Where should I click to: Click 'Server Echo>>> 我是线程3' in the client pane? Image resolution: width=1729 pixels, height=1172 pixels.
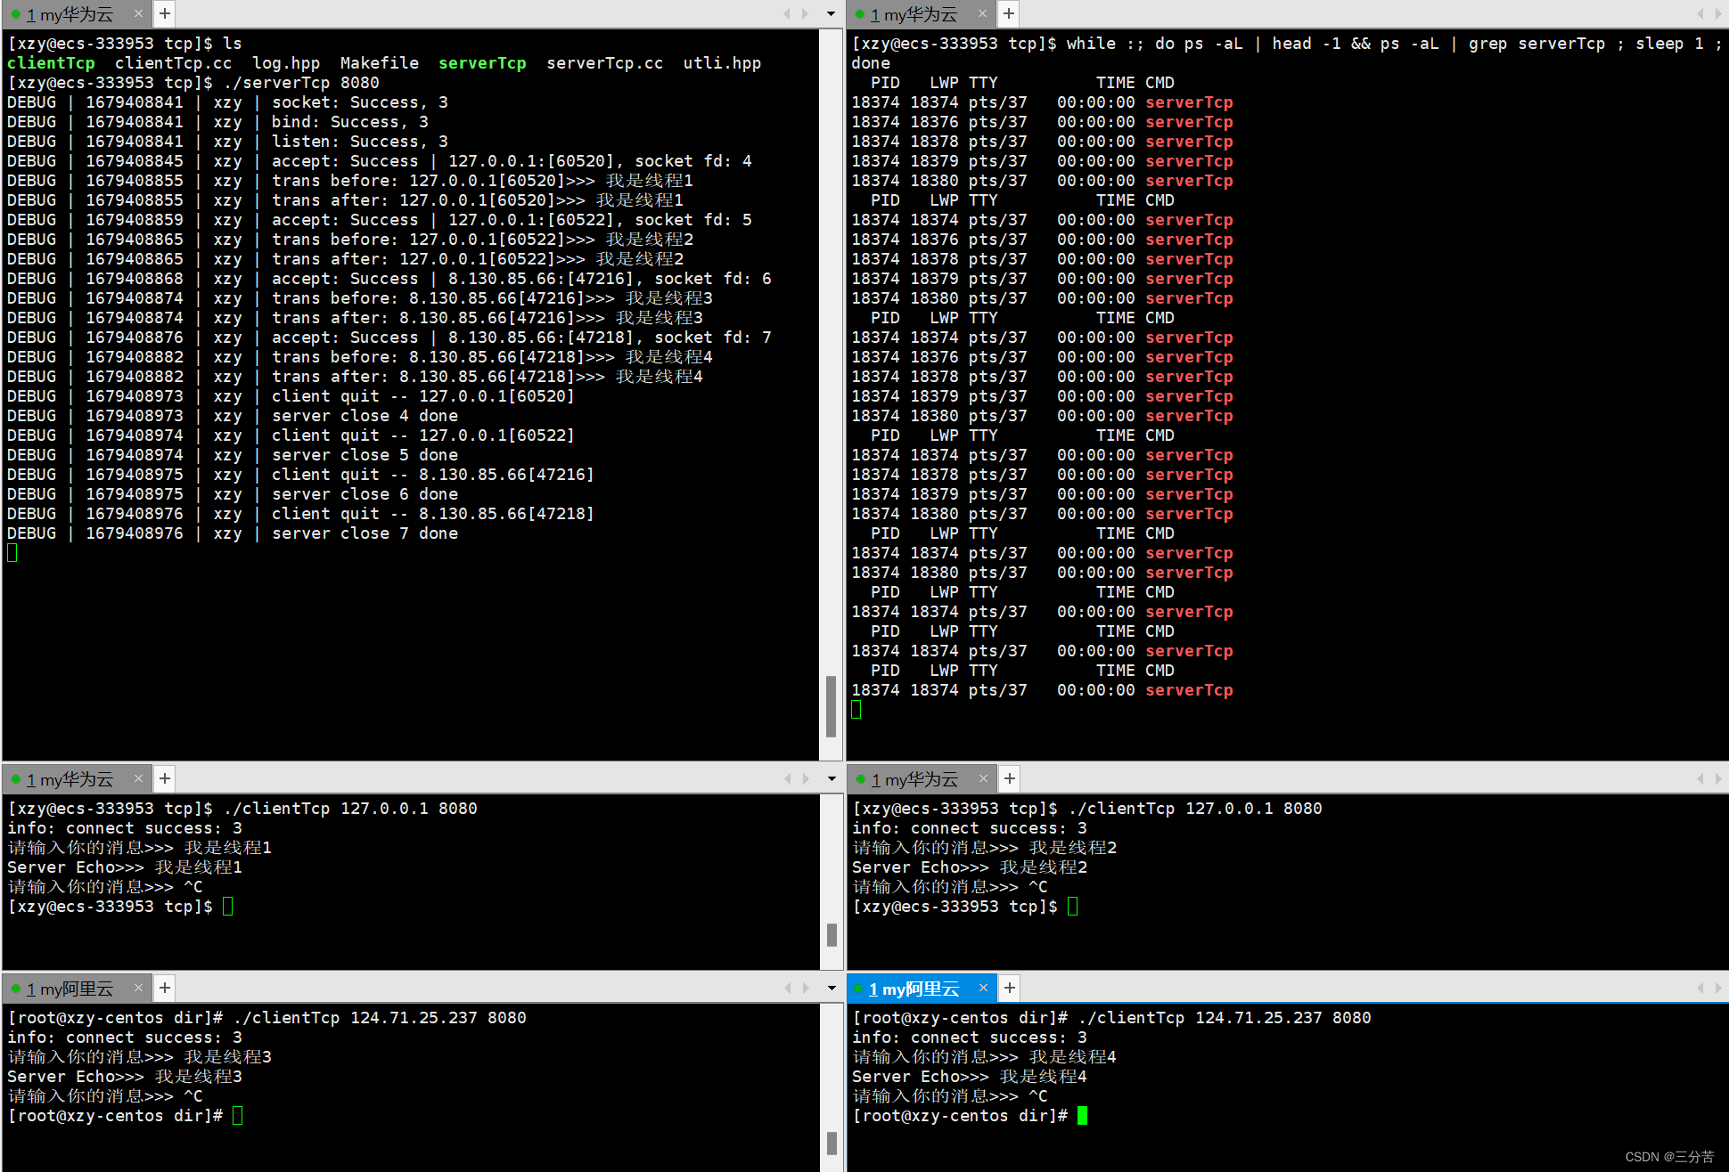click(125, 1077)
